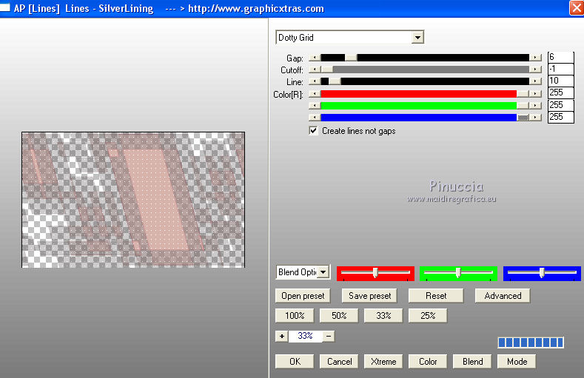Click Cutoff slider right arrow
The height and width of the screenshot is (378, 584).
point(535,70)
